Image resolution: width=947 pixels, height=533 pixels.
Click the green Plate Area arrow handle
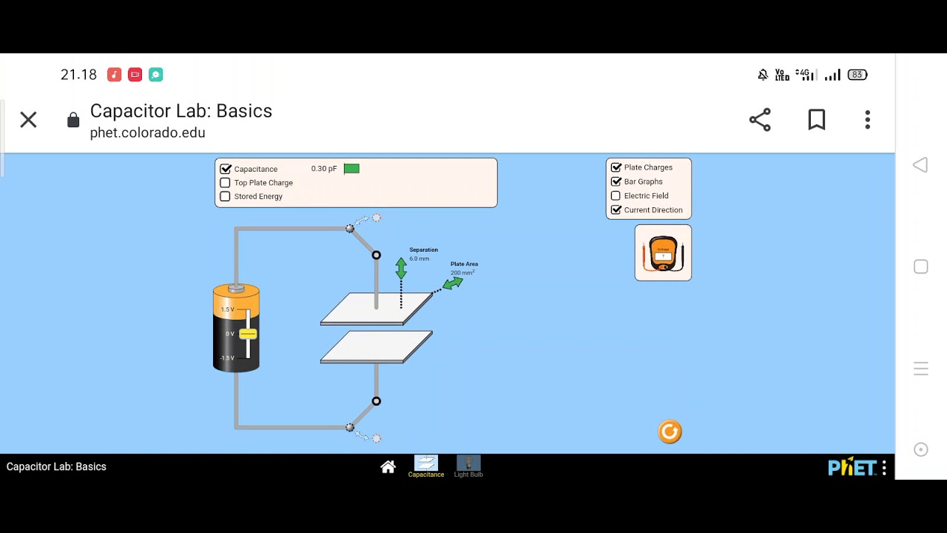[453, 283]
